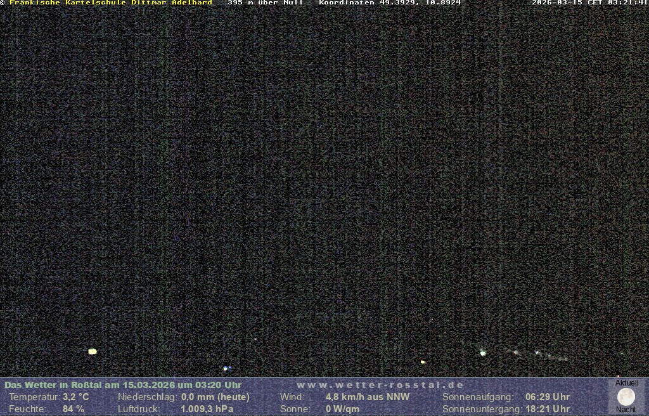649x416 pixels.
Task: Click the air pressure value 1.009,3 hPa
Action: point(207,409)
